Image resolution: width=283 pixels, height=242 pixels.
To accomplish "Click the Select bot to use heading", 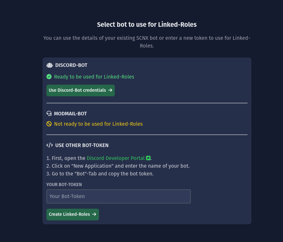I will point(147,24).
